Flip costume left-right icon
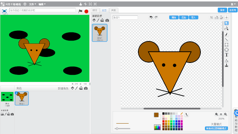 (x=216, y=17)
